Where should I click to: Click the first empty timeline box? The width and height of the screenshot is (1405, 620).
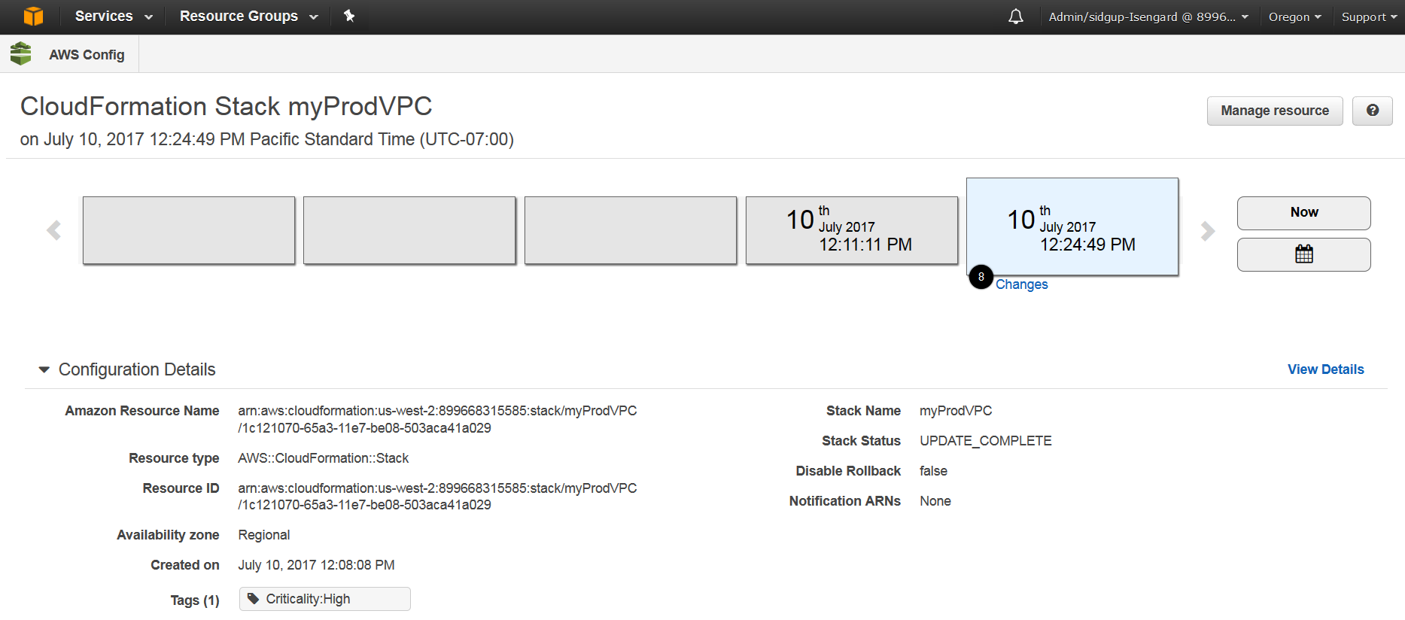click(x=189, y=230)
